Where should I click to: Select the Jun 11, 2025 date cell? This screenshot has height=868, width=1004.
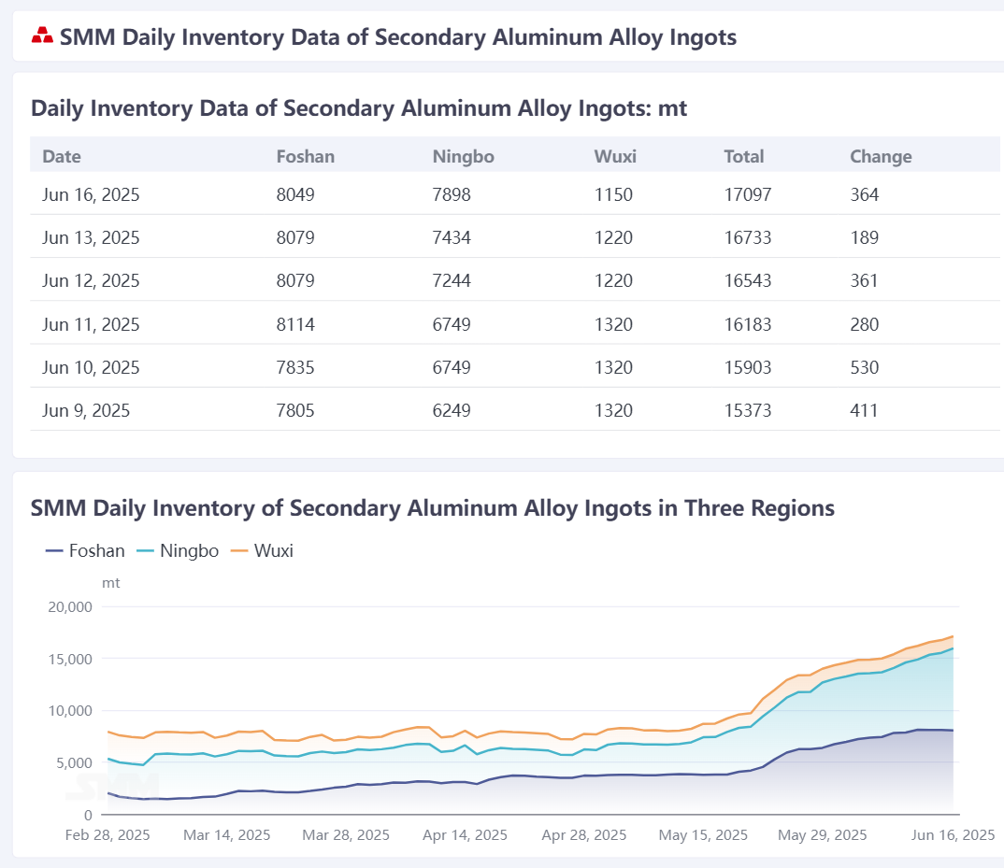[91, 324]
